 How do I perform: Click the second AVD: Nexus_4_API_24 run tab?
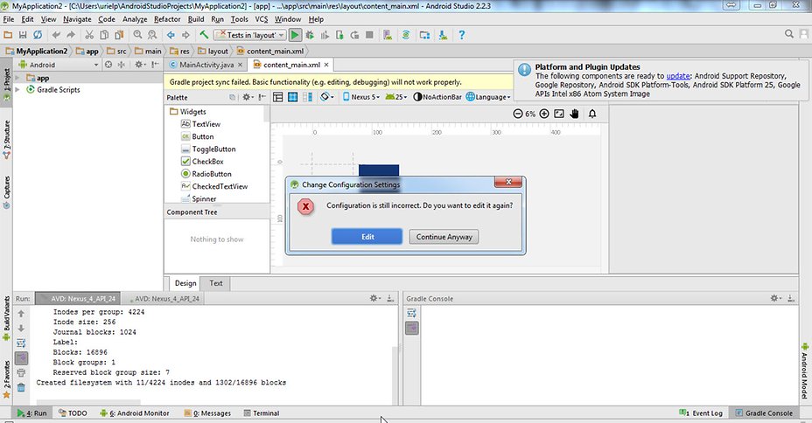pyautogui.click(x=164, y=298)
